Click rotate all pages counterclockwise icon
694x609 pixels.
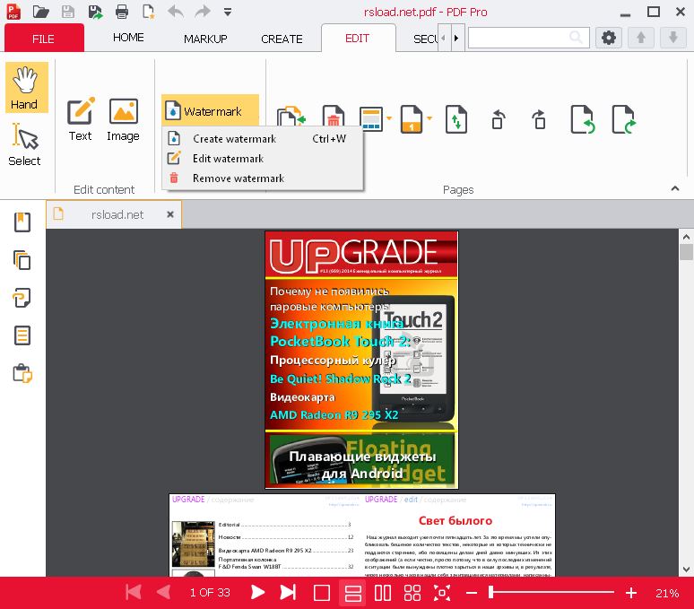[x=583, y=119]
